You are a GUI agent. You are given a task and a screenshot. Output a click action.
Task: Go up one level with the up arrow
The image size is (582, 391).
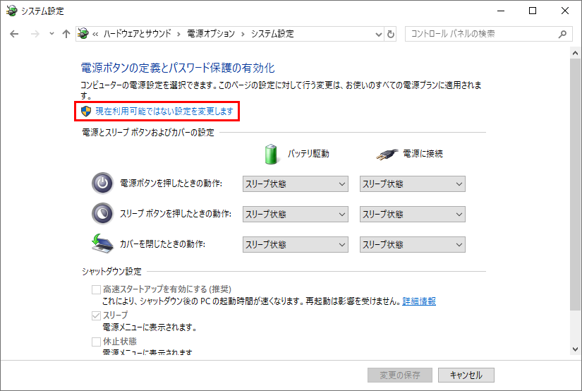[x=66, y=34]
